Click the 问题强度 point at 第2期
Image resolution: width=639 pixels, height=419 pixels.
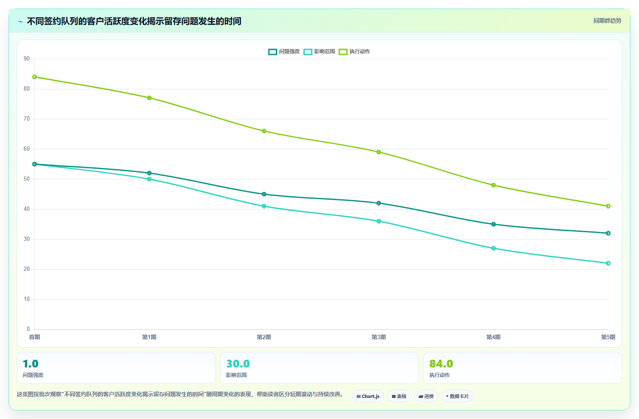point(264,194)
